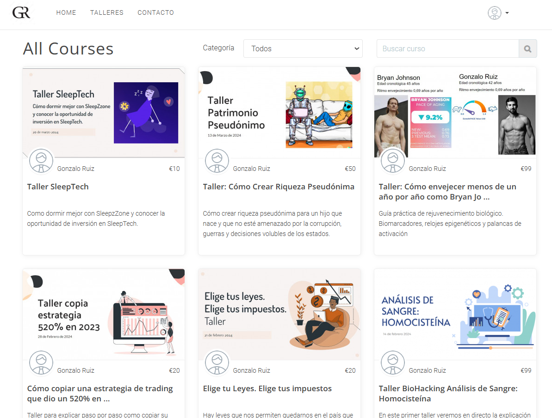The width and height of the screenshot is (552, 418).
Task: Click the magnifying glass search button
Action: click(527, 48)
